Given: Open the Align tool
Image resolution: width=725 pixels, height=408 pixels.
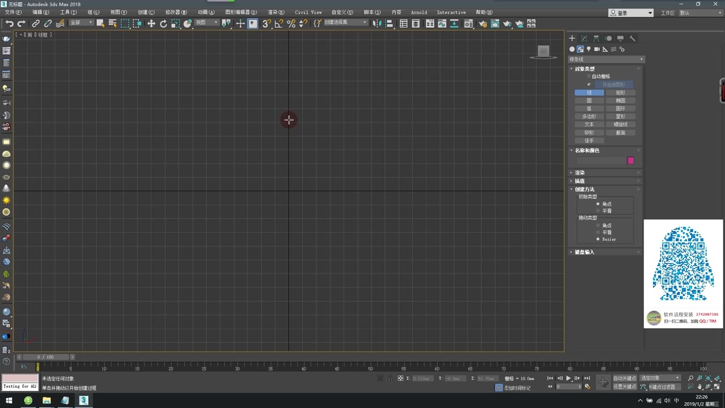Looking at the screenshot, I should 389,23.
